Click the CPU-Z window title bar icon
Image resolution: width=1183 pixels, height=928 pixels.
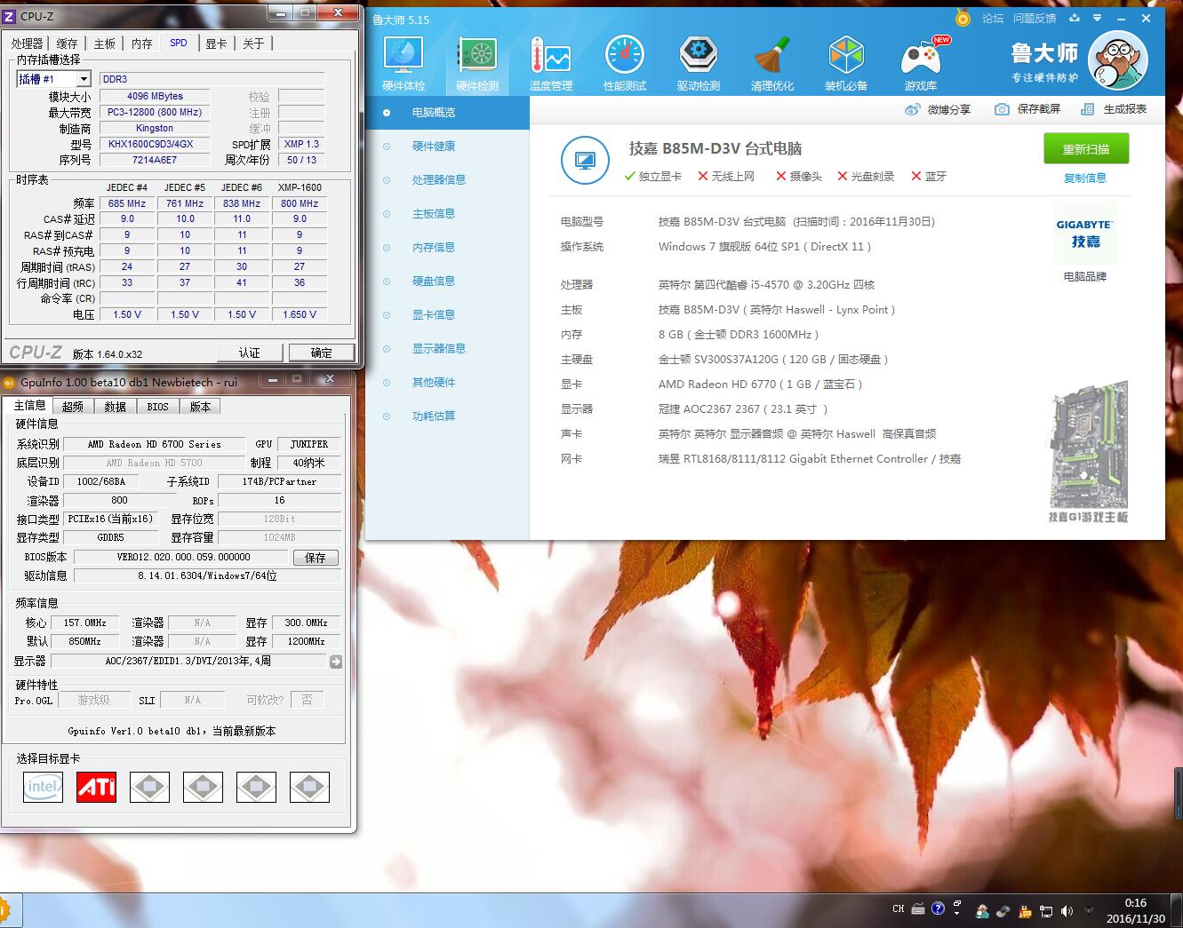point(10,15)
